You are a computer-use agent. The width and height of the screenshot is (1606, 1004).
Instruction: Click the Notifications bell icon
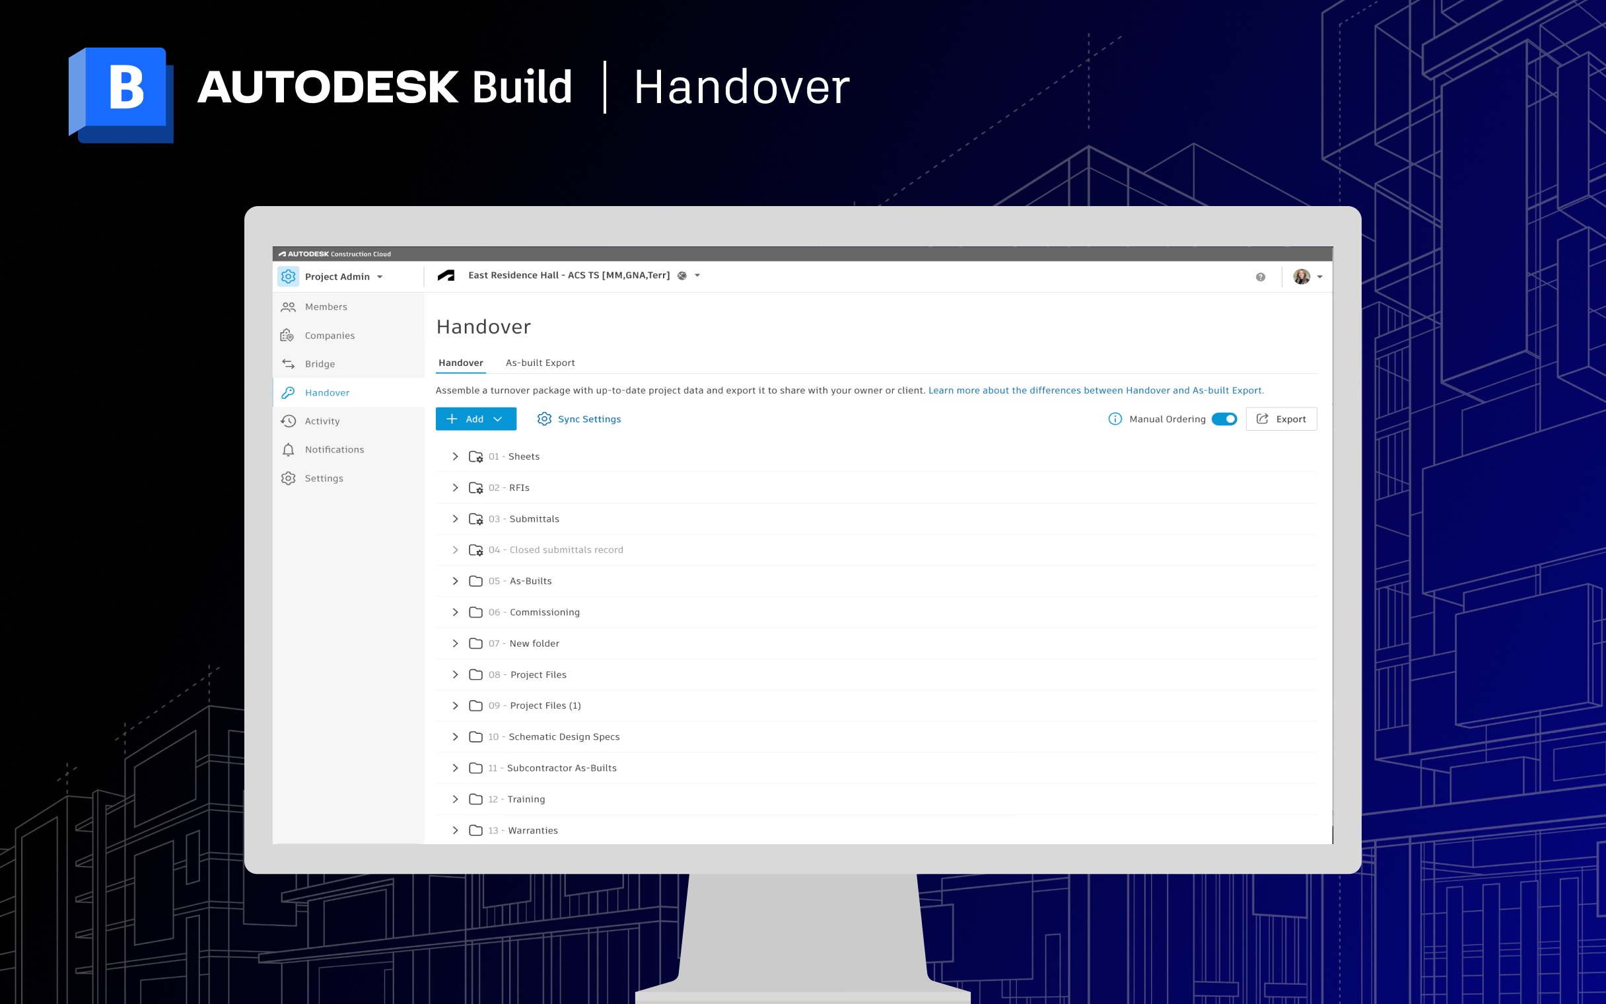click(288, 450)
